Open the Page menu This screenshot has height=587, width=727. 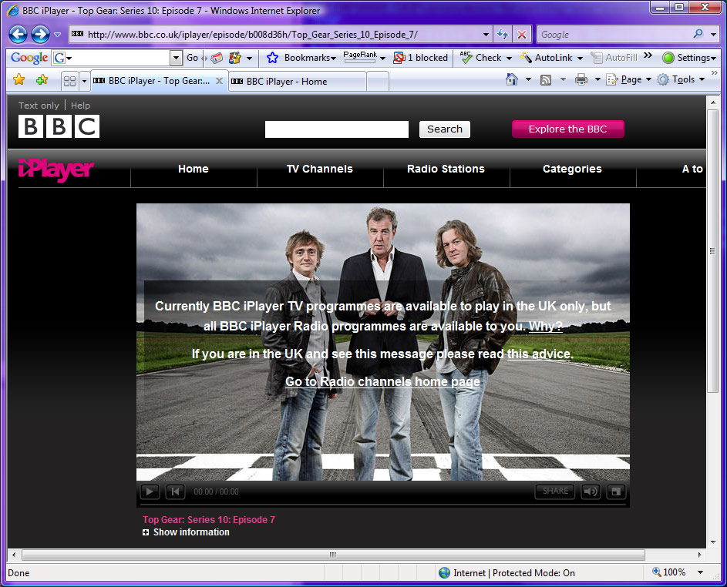(x=629, y=79)
